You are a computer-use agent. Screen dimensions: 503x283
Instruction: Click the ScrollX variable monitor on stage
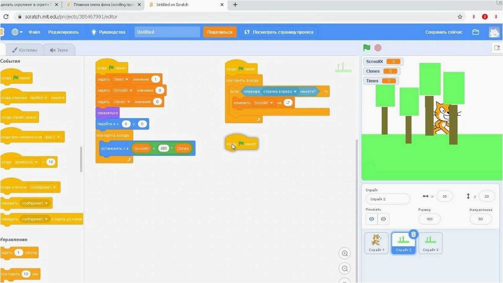[x=383, y=61]
